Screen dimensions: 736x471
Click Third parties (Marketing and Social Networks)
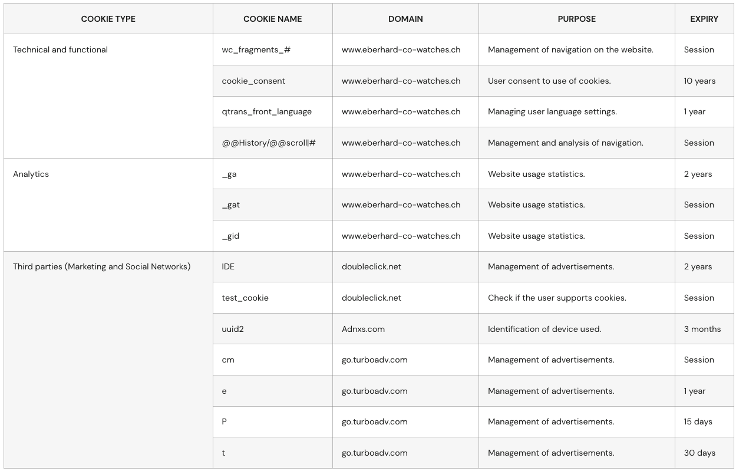[101, 267]
